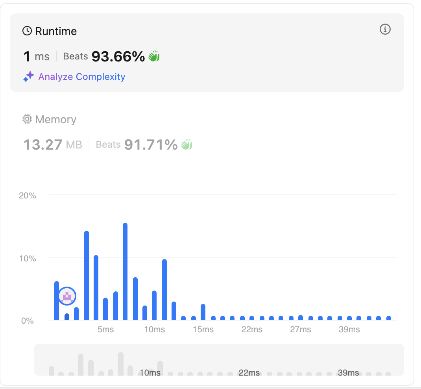Click the green clapping hands after 93.66%

154,56
